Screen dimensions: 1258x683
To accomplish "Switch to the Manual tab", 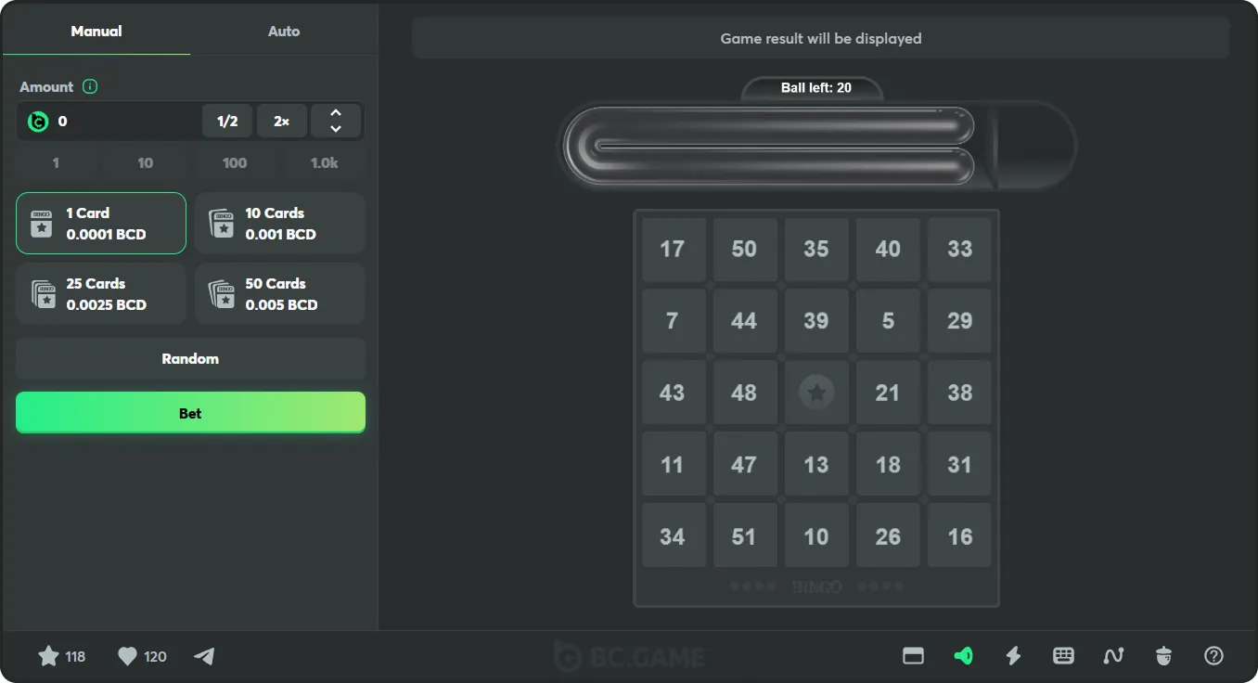I will [x=96, y=31].
